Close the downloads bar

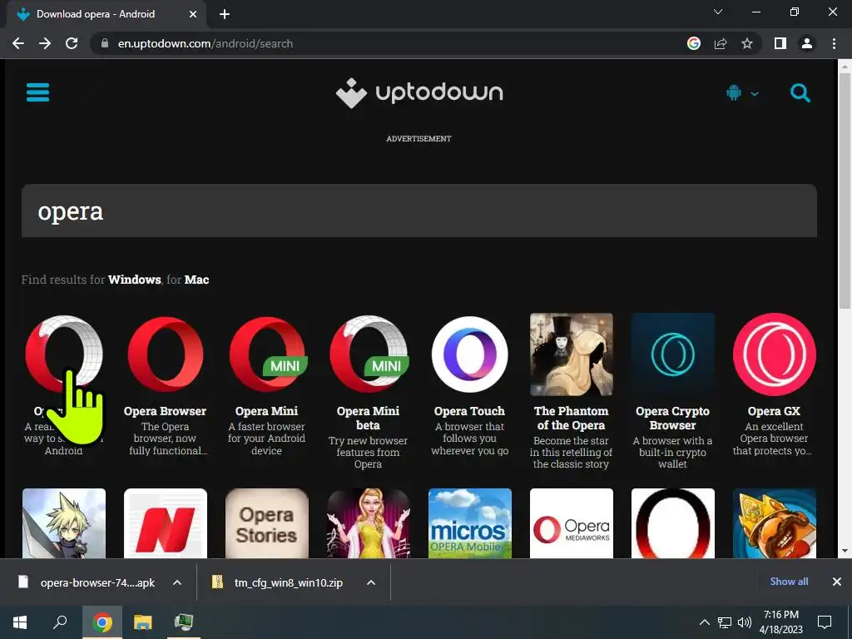point(837,582)
